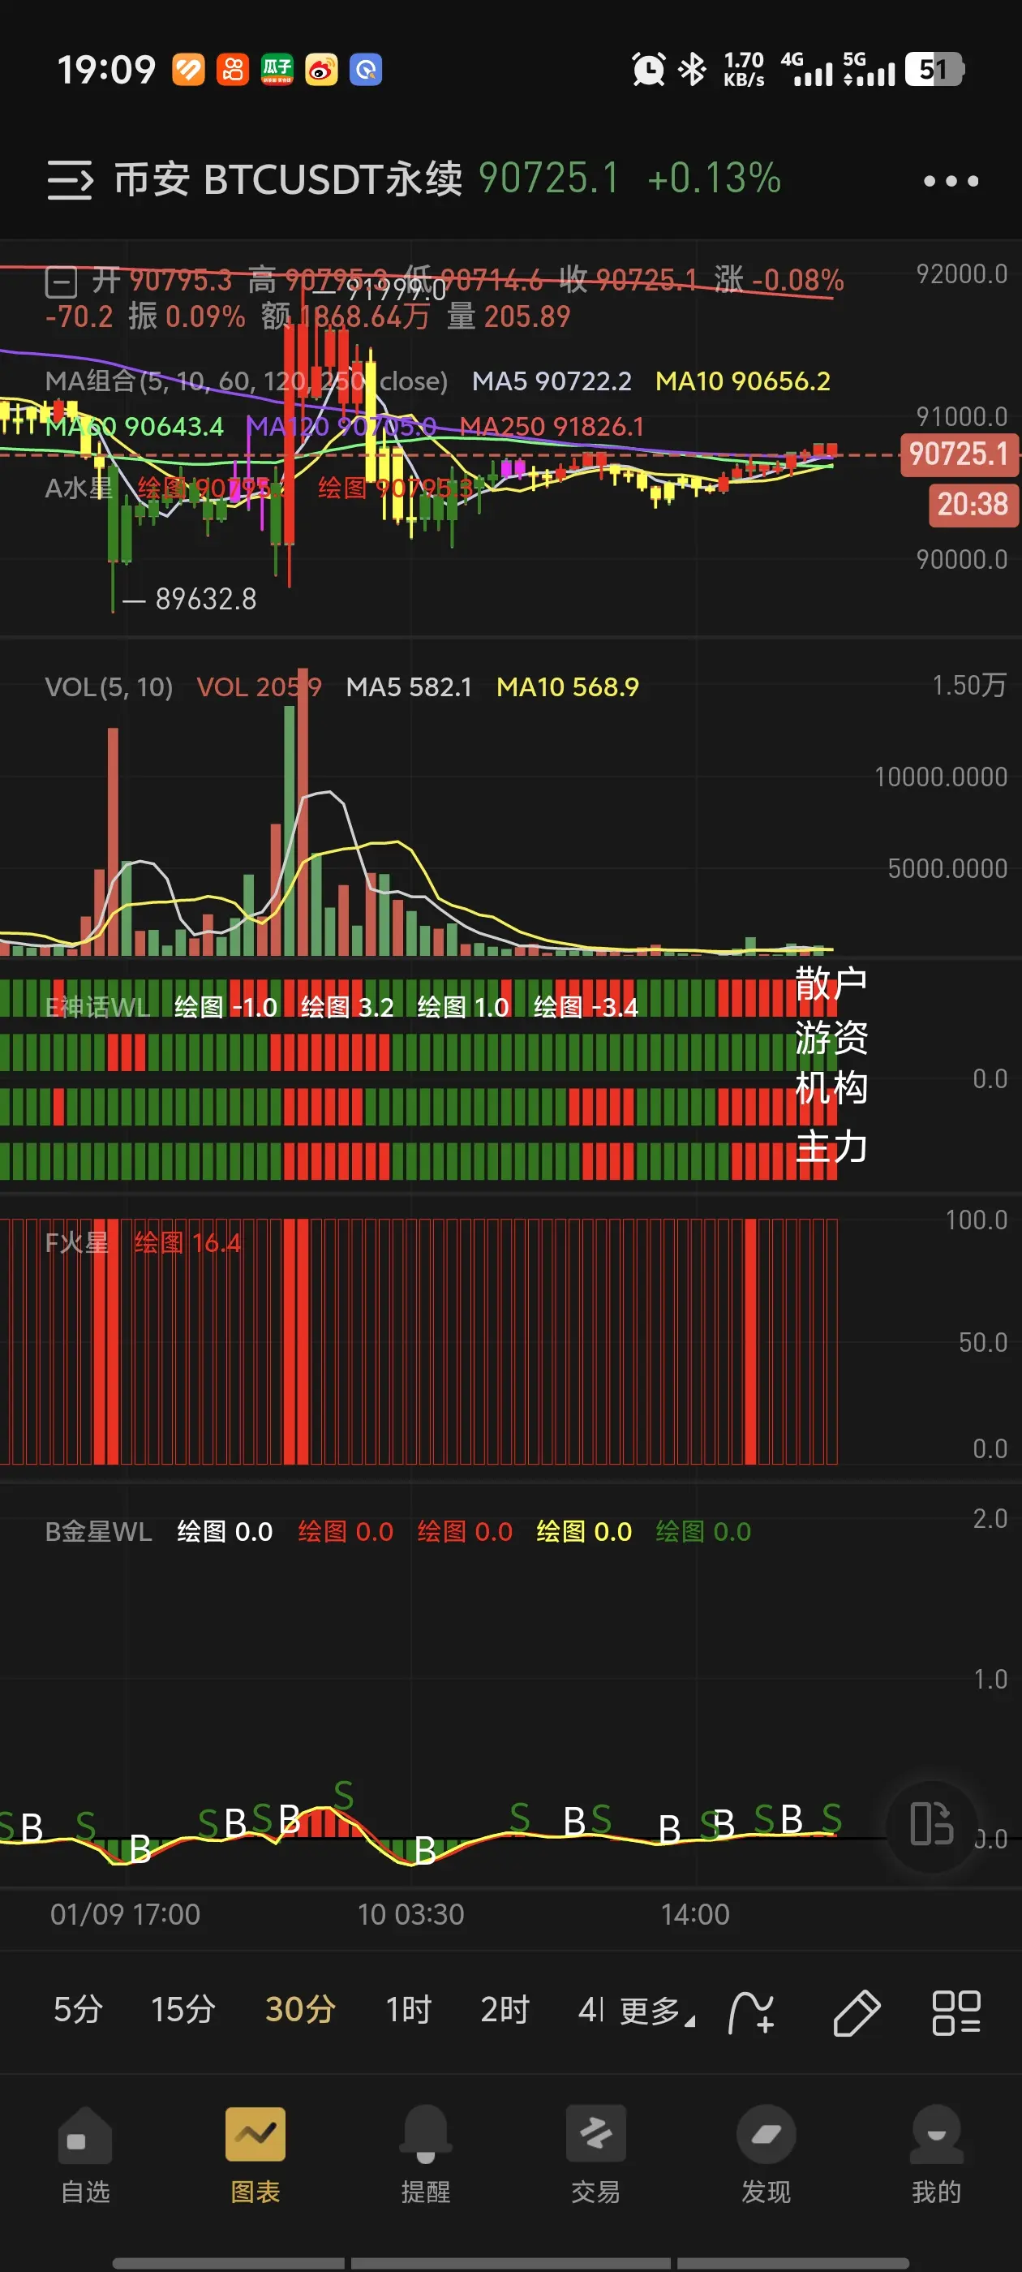This screenshot has width=1022, height=2272.
Task: Open the B金星WL indicator label
Action: pyautogui.click(x=99, y=1531)
